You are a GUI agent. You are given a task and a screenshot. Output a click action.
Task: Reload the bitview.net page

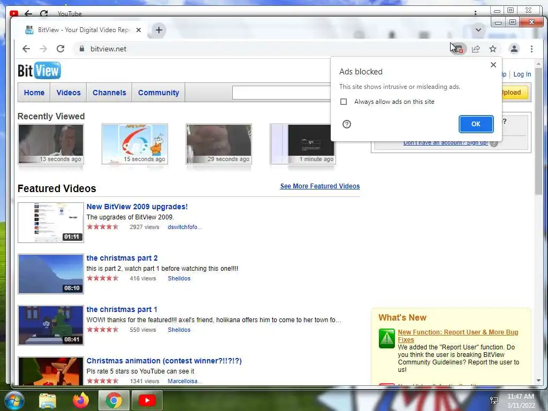tap(60, 49)
